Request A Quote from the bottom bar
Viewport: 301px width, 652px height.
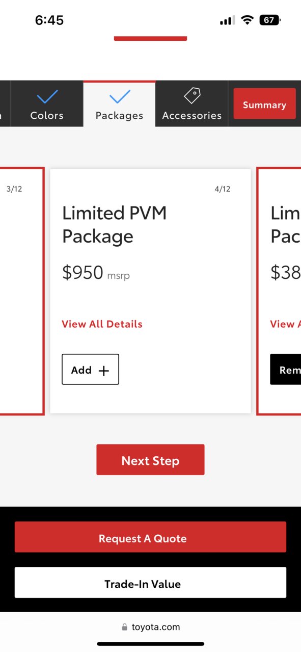pyautogui.click(x=150, y=537)
